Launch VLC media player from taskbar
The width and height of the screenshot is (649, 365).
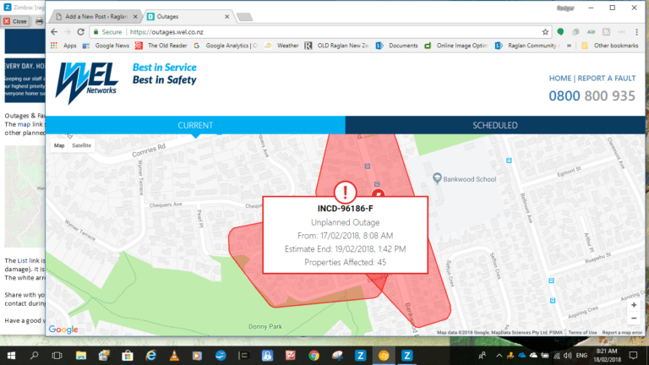pyautogui.click(x=174, y=356)
